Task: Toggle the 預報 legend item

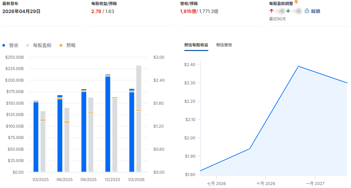Action: click(68, 45)
